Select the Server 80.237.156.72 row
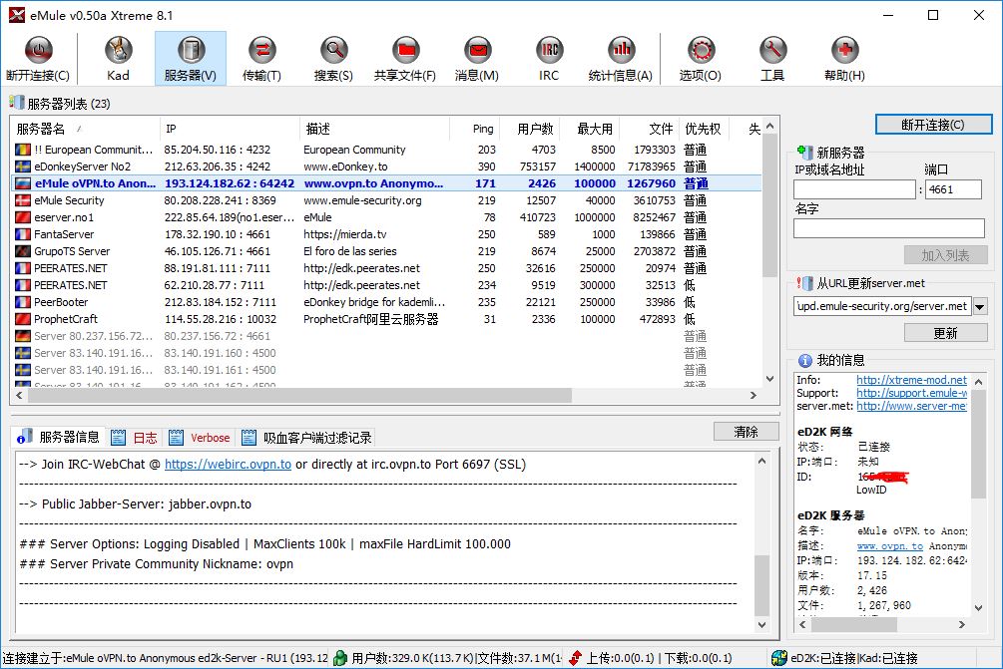 click(x=386, y=336)
